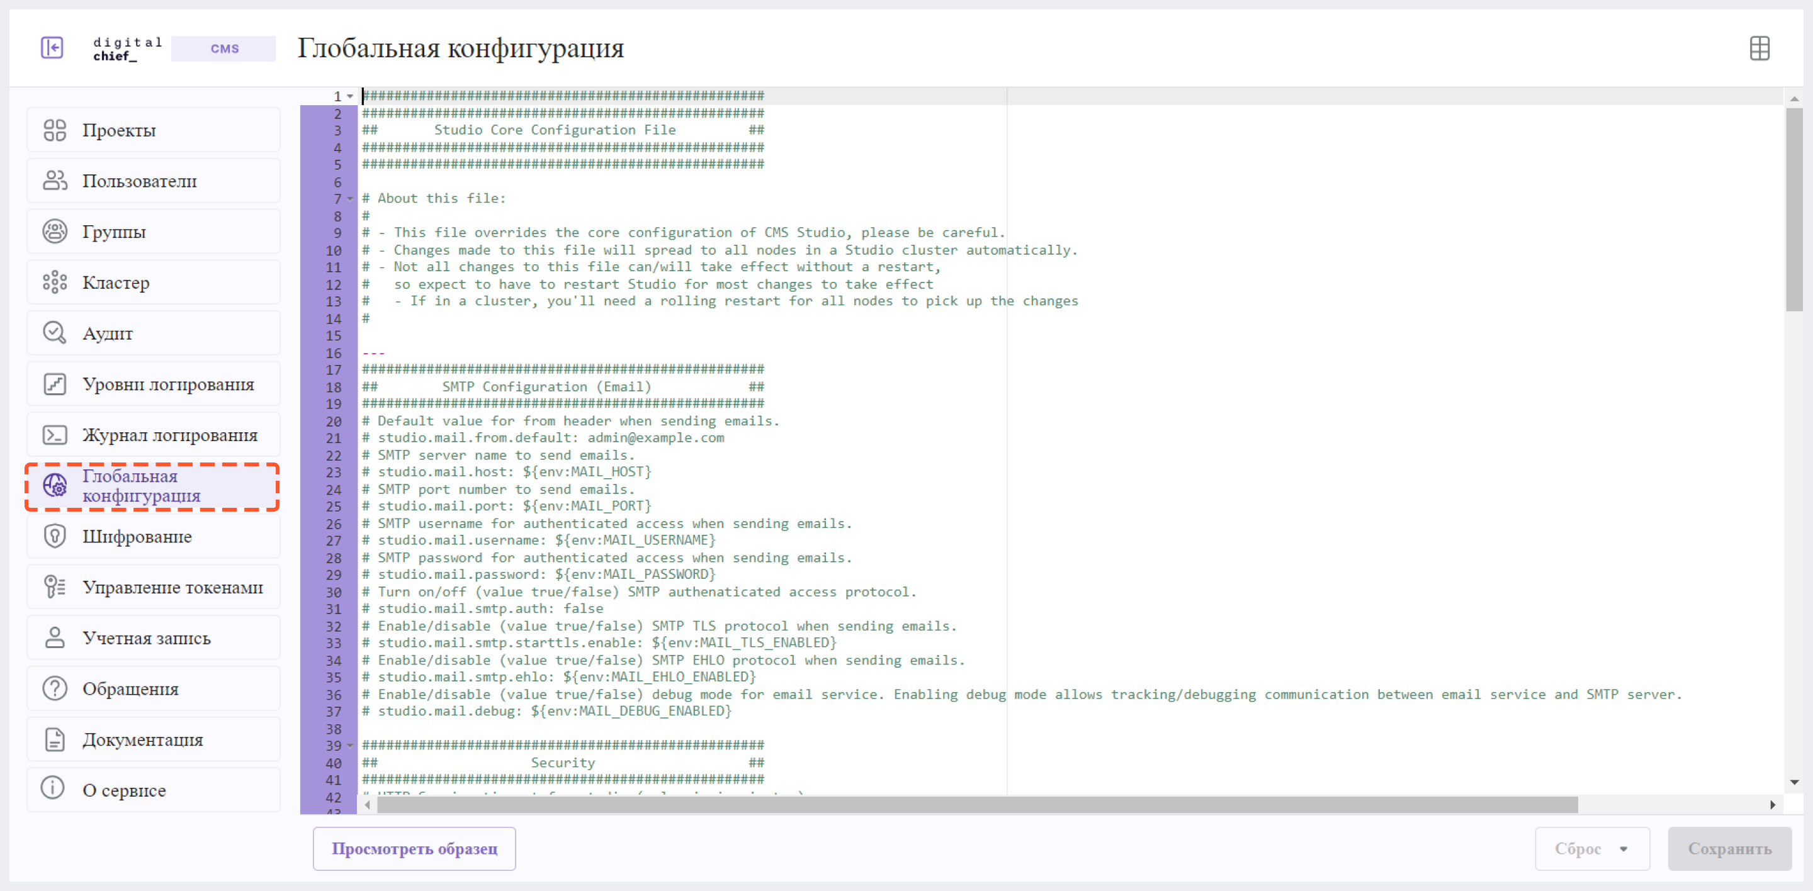Open Журнал логирования page
This screenshot has width=1813, height=891.
pyautogui.click(x=154, y=435)
